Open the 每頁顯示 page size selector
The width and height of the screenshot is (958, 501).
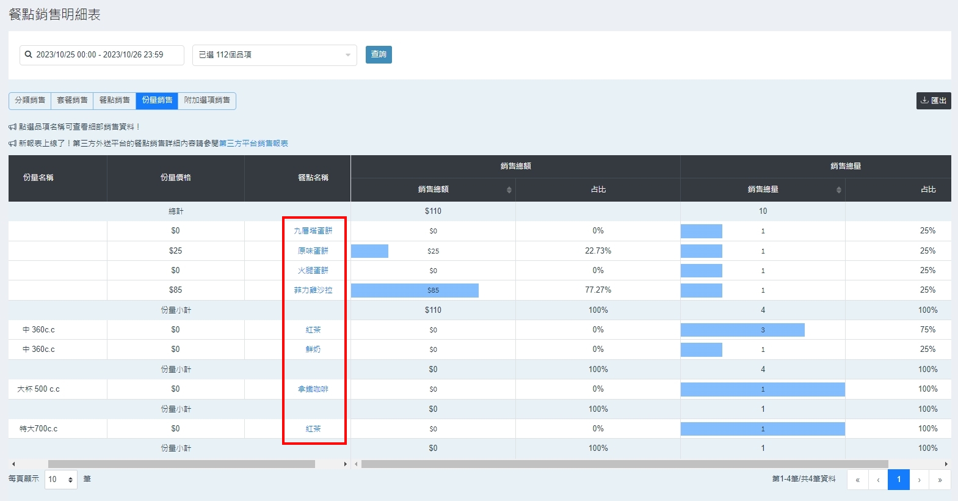(60, 480)
